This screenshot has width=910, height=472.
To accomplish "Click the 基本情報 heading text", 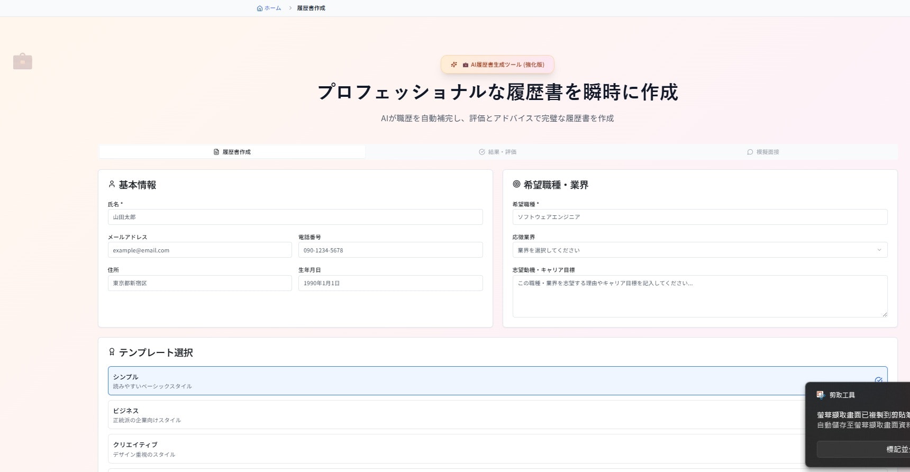I will 138,185.
